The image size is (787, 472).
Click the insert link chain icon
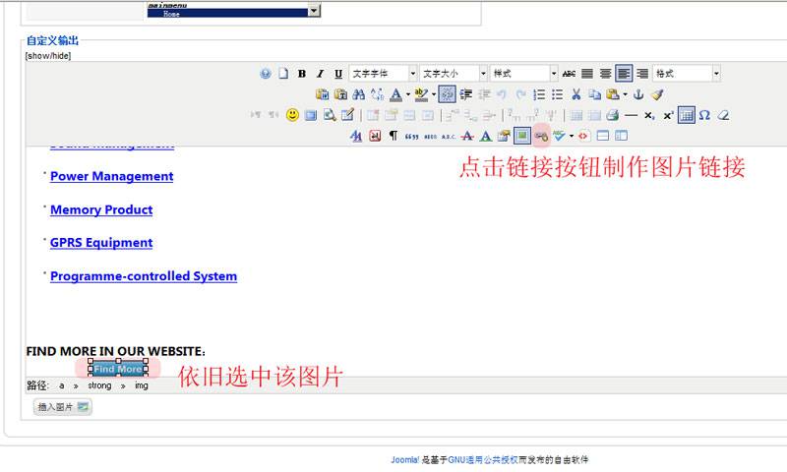[541, 136]
